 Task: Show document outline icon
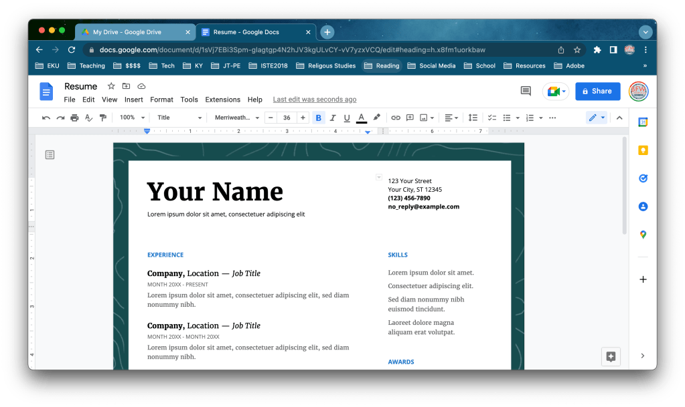pos(50,155)
